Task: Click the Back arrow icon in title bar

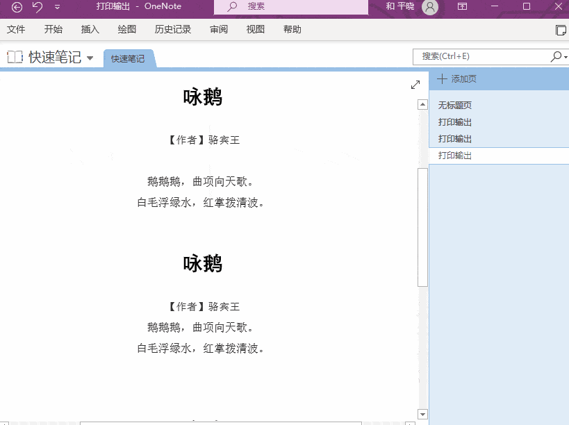Action: 17,7
